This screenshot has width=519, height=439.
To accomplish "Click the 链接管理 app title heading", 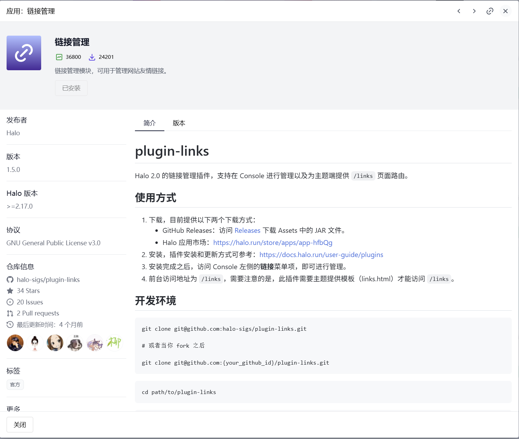I will [x=72, y=42].
